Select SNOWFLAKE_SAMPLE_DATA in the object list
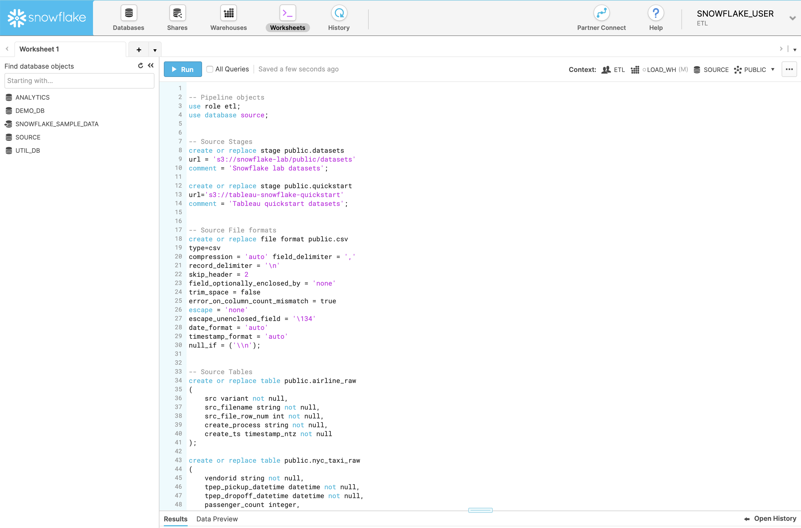 tap(57, 124)
